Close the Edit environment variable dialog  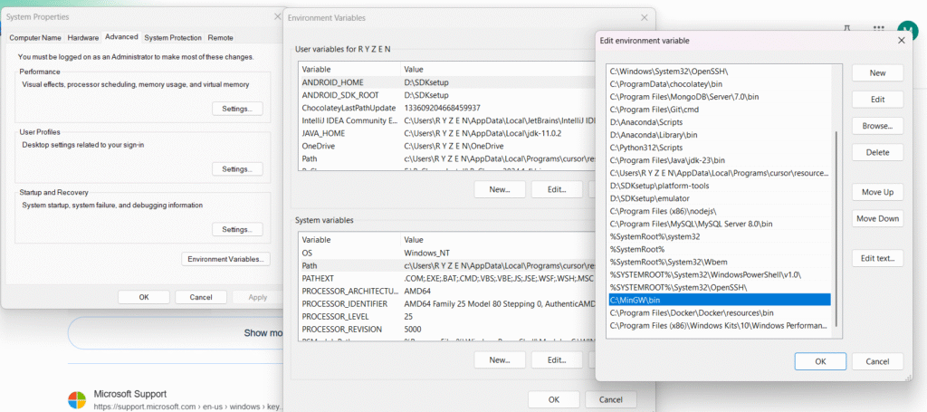pos(903,40)
